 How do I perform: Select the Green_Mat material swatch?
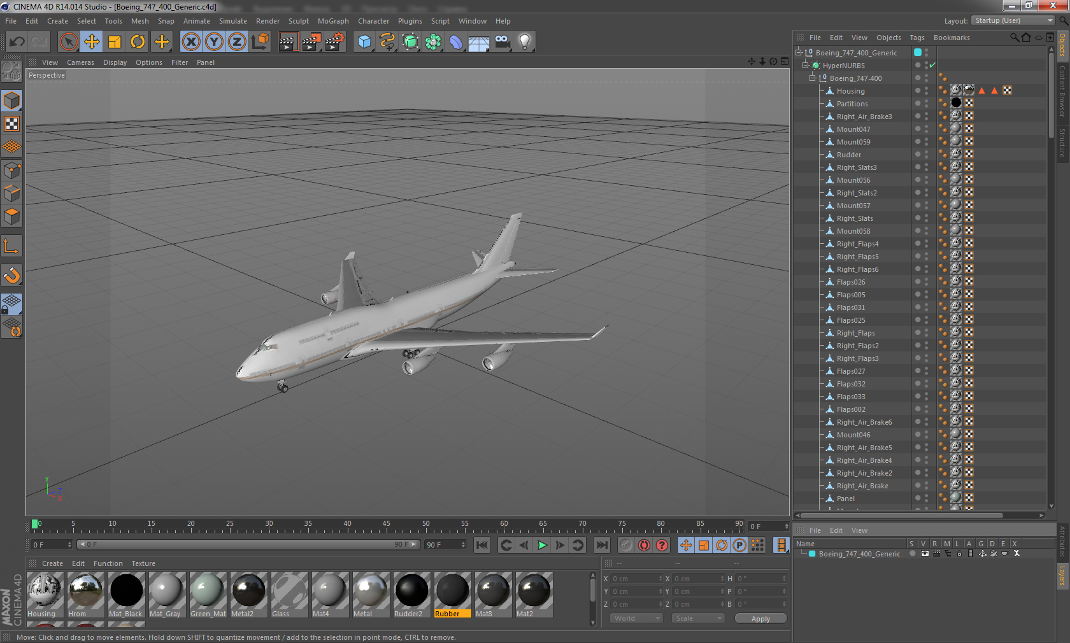208,595
